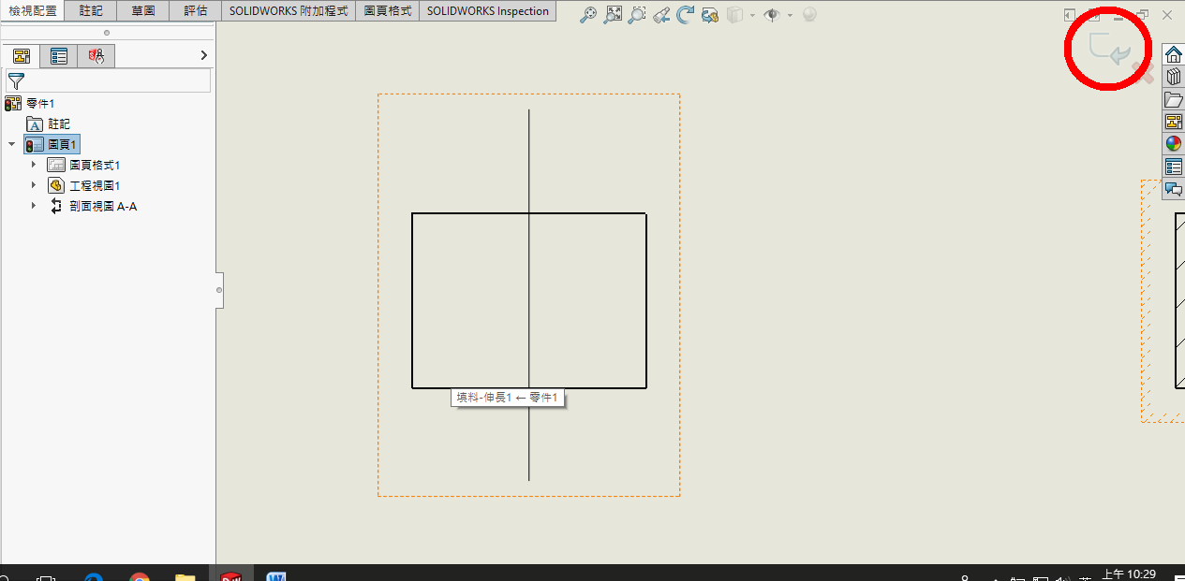Click the greyed sphere appearance icon
Screen dimensions: 1185x581
point(809,15)
